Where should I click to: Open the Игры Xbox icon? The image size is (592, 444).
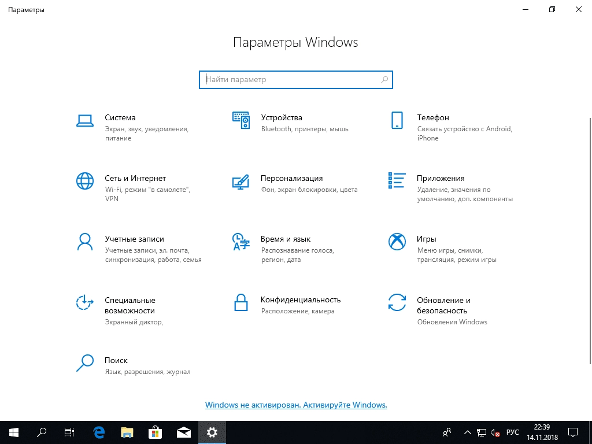tap(397, 242)
